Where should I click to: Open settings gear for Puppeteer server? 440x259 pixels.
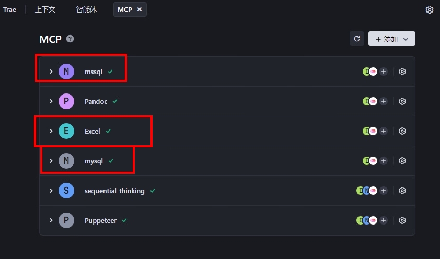click(x=402, y=220)
